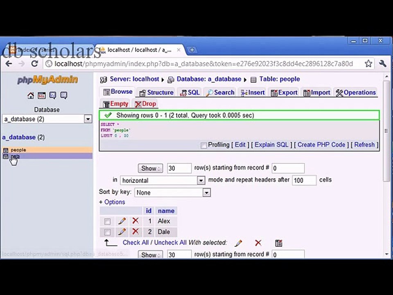
Task: Open the Import tab
Action: 317,93
